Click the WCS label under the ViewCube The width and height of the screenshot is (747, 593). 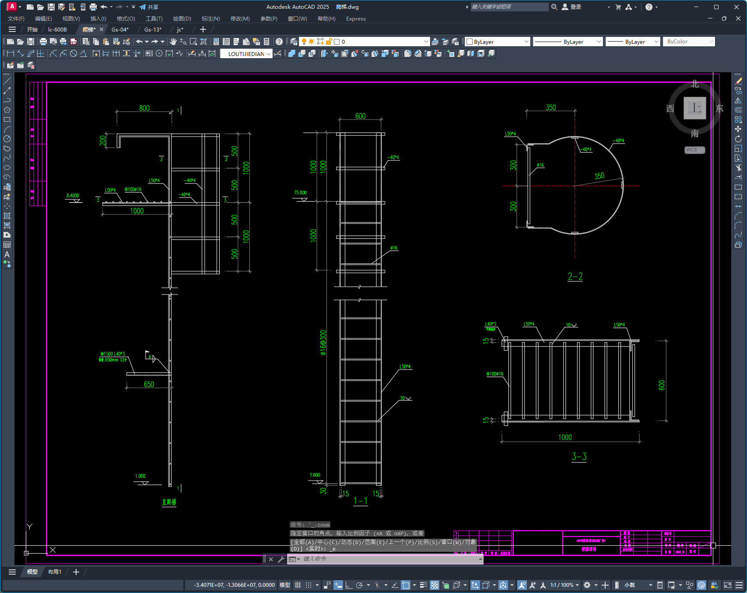pos(694,150)
